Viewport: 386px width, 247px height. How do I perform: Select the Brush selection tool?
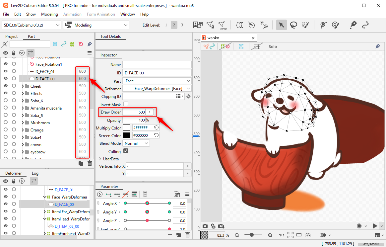tap(305, 25)
